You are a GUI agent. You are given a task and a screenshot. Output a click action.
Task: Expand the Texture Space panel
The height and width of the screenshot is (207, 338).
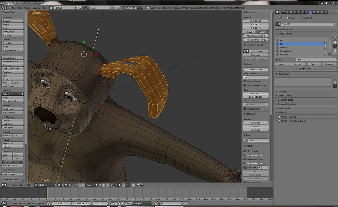pyautogui.click(x=285, y=29)
